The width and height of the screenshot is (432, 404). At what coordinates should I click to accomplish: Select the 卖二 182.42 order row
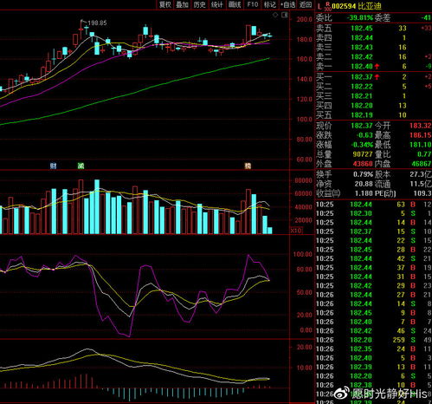click(x=373, y=57)
